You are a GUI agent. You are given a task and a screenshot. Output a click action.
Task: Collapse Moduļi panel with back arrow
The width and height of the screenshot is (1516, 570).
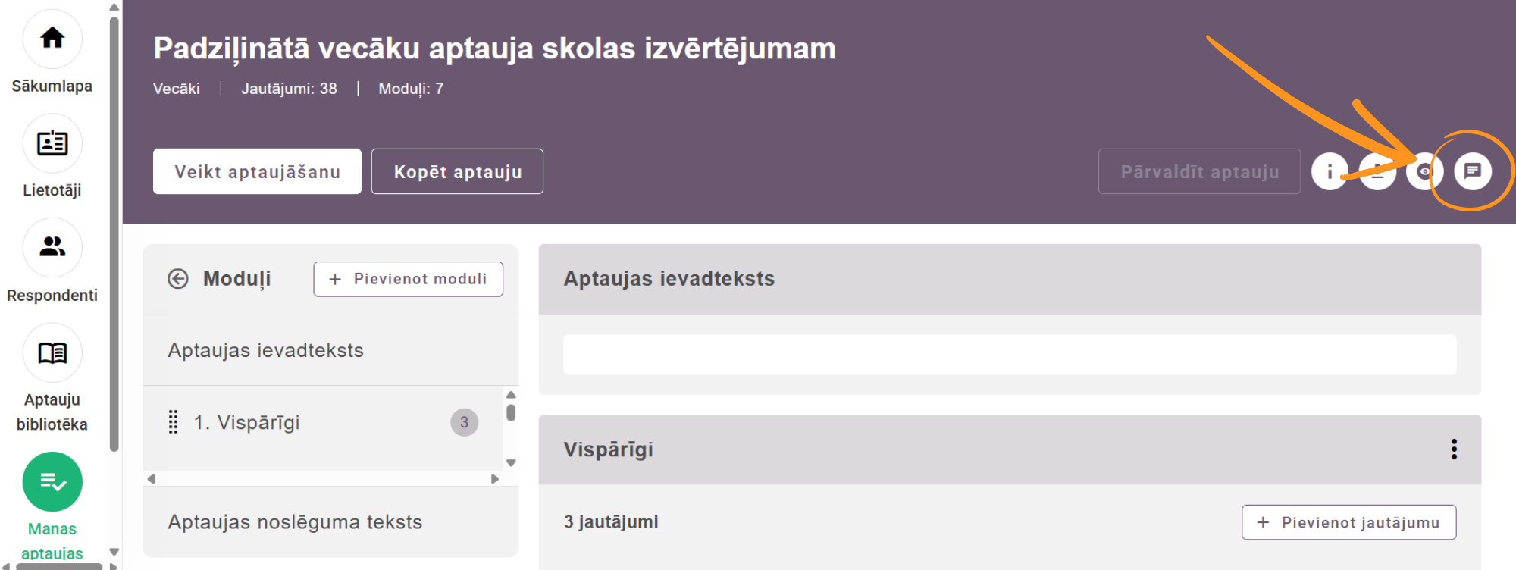click(x=178, y=279)
